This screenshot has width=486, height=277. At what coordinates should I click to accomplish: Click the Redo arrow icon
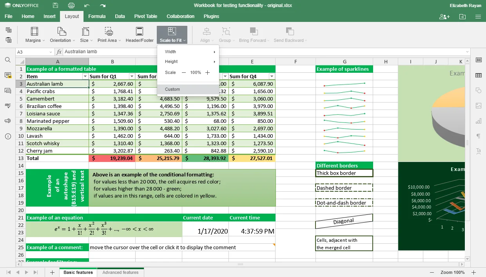103,5
